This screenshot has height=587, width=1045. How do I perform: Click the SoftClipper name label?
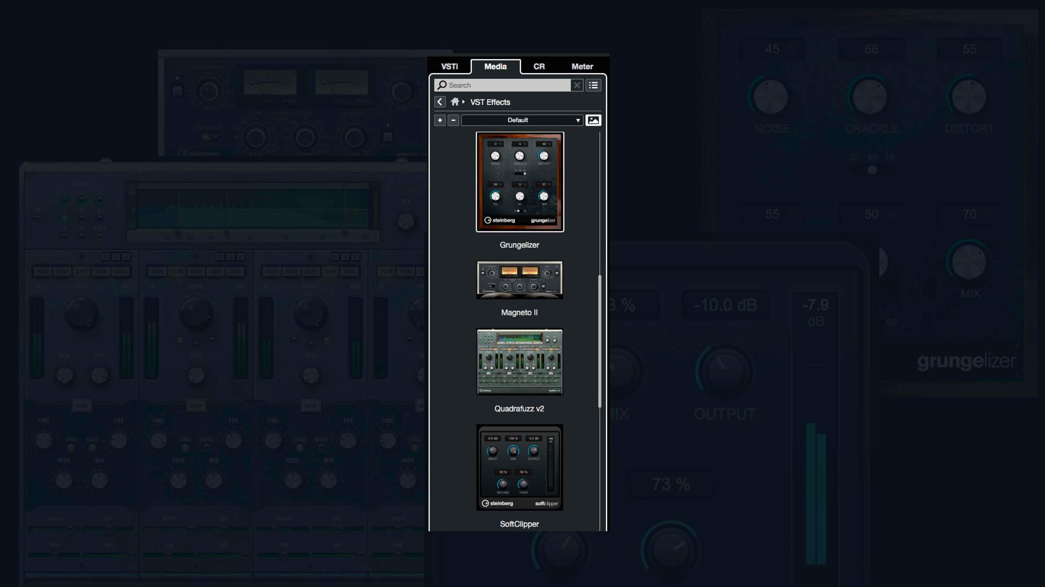point(519,524)
